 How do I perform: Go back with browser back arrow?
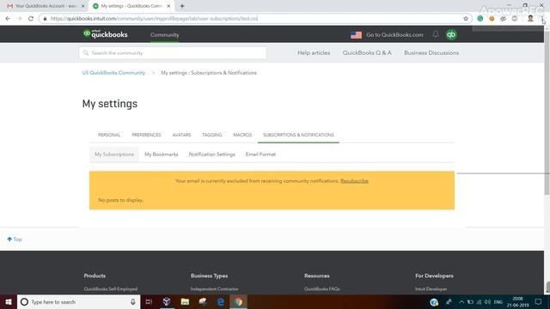click(8, 19)
